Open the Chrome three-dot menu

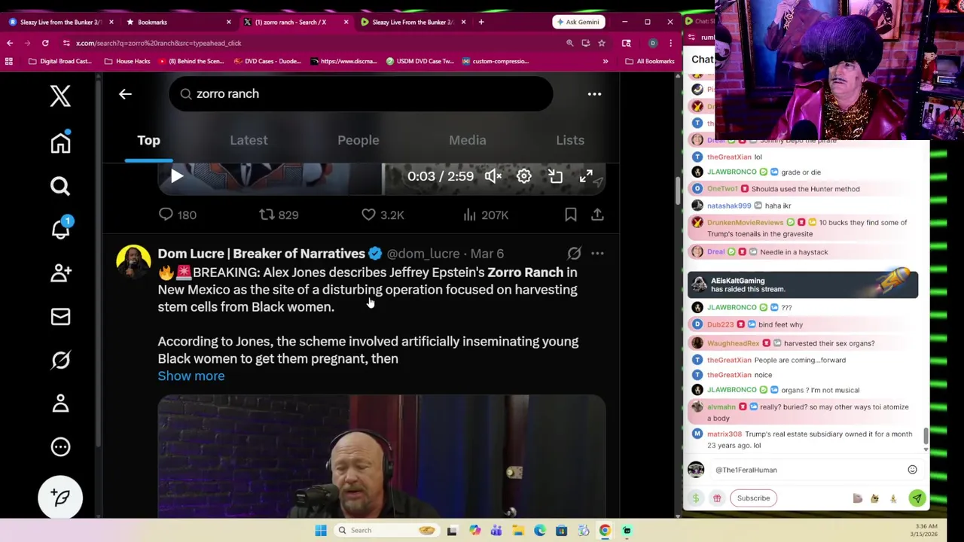(670, 43)
